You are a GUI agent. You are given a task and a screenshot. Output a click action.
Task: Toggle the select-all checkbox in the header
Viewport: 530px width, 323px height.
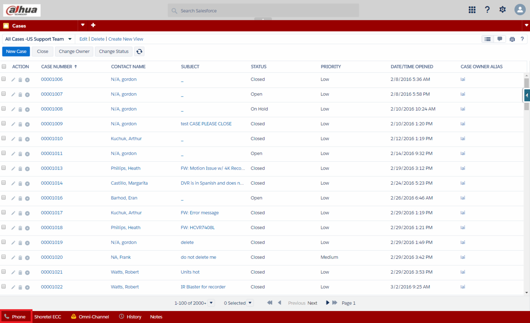point(4,66)
